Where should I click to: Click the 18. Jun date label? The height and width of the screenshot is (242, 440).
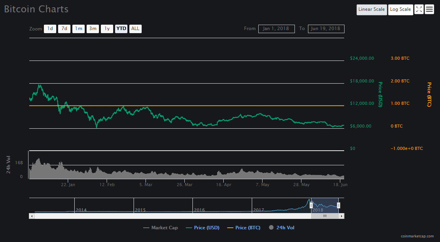pyautogui.click(x=340, y=185)
